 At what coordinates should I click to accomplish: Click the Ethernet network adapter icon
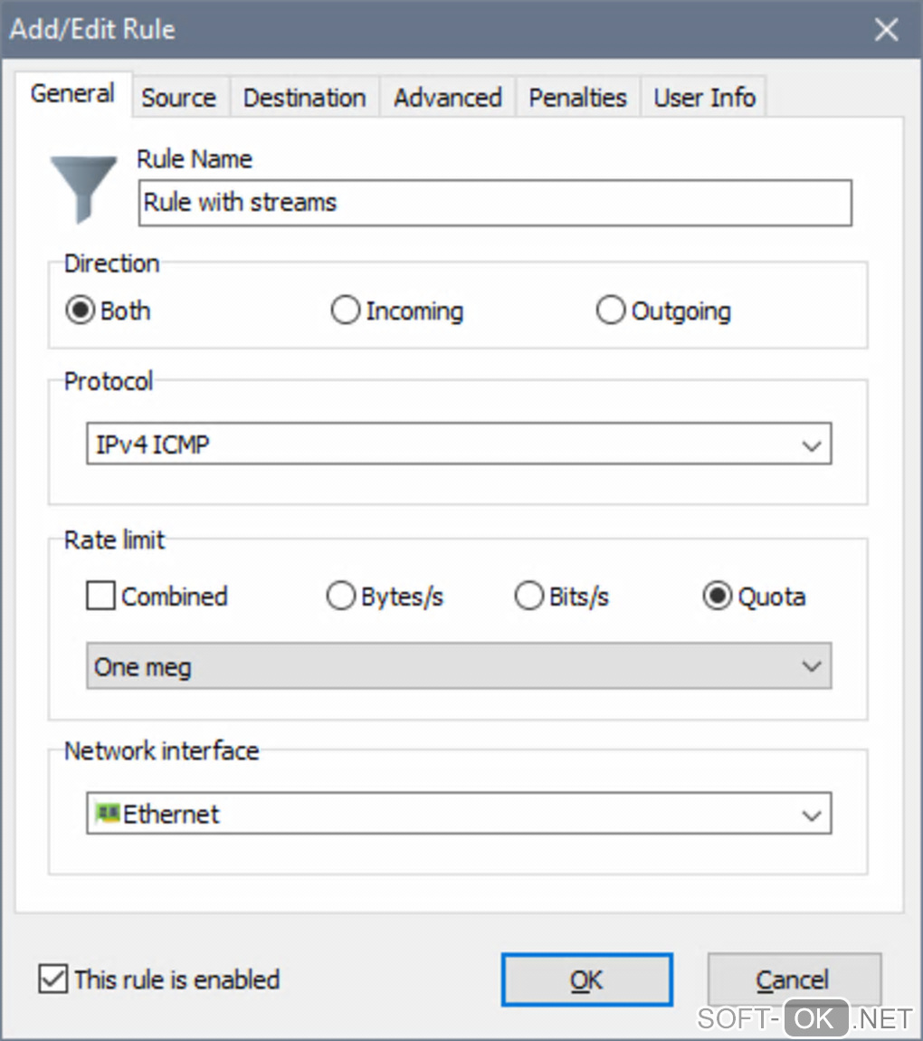point(108,814)
